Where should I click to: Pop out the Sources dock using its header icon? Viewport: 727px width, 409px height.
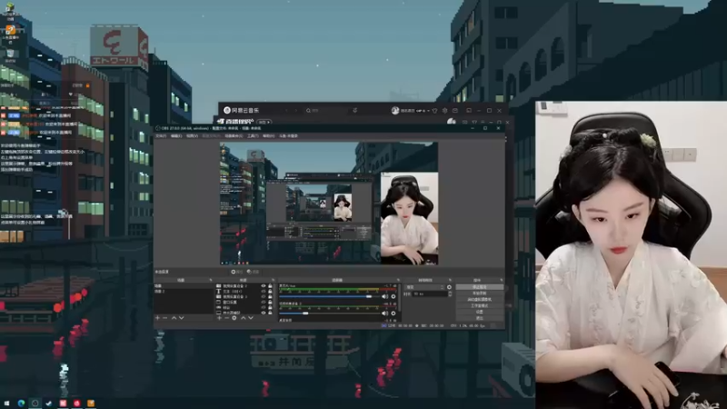point(273,280)
